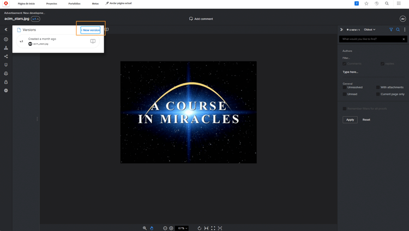Click the acim_stars.jpg proof title
This screenshot has width=409, height=231.
[x=17, y=19]
